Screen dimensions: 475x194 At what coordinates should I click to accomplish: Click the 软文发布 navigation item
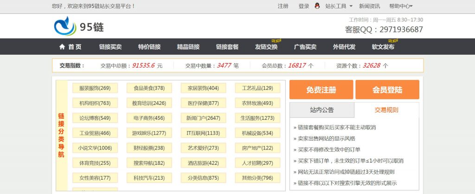383,47
